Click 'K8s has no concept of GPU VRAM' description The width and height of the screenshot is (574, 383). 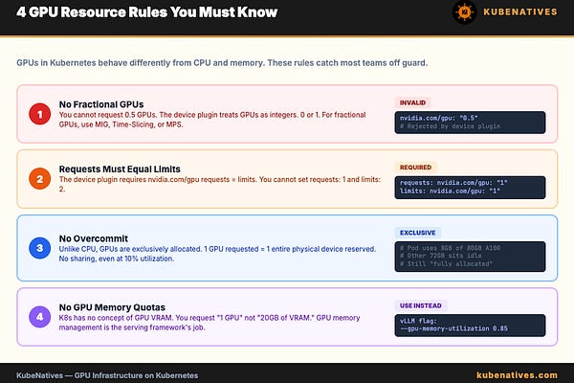pos(210,323)
